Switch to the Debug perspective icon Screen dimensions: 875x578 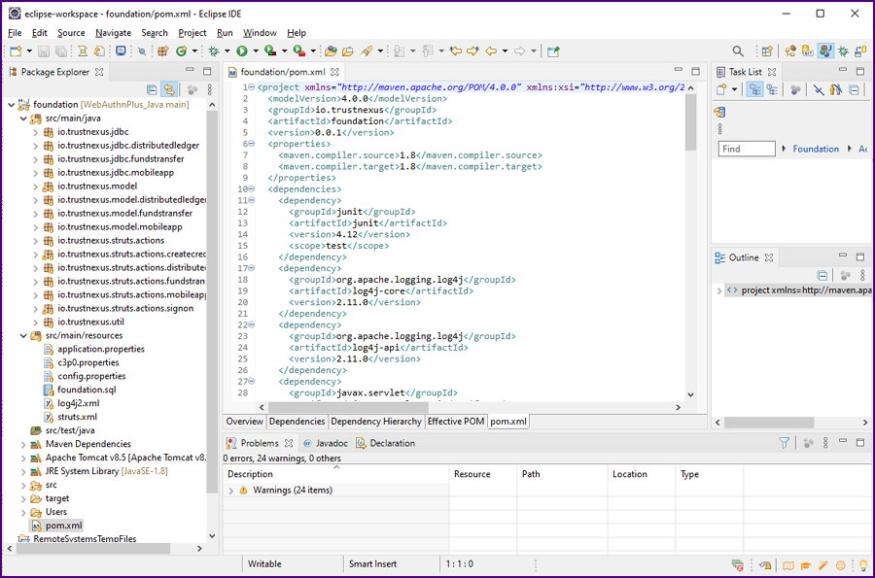843,51
